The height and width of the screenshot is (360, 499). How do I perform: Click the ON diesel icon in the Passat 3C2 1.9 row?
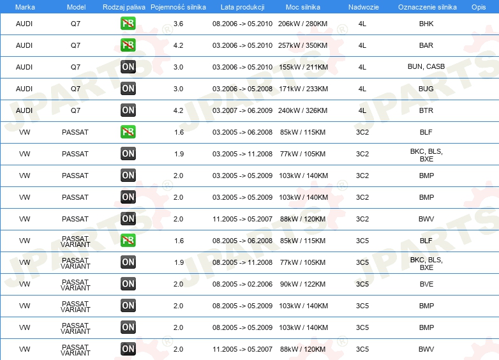[128, 154]
